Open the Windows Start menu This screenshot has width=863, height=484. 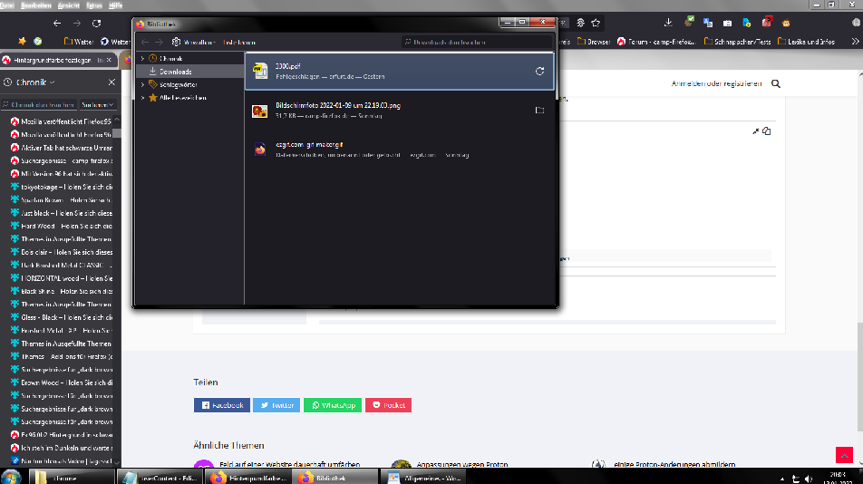point(11,477)
